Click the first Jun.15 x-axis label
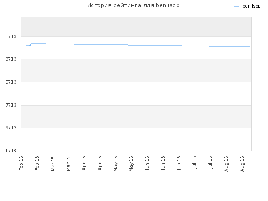Viewport: 268px width, 201px height. [147, 163]
